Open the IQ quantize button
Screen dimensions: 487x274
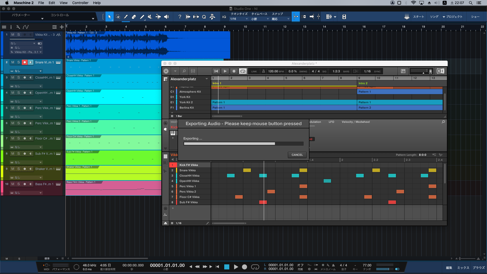(x=224, y=17)
